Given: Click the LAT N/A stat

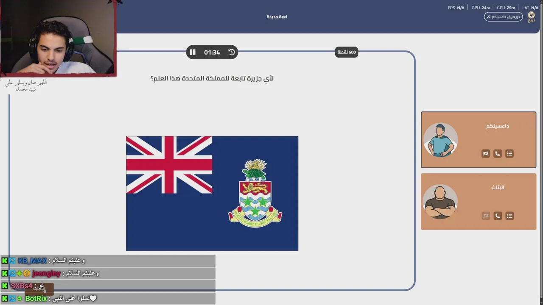Looking at the screenshot, I should pos(530,8).
